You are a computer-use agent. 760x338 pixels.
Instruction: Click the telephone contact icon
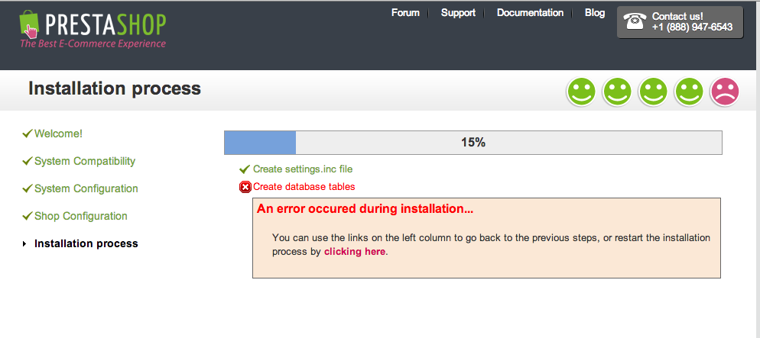pos(635,21)
